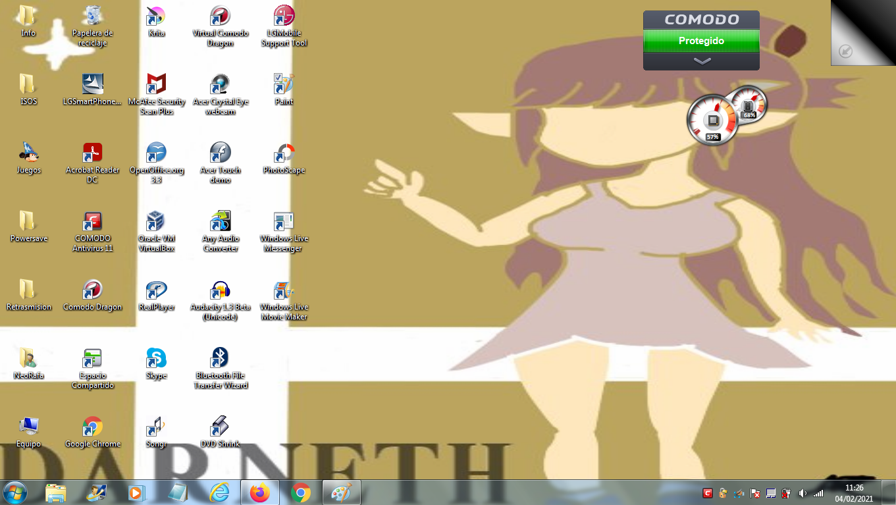Launch RealPlayer desktop shortcut
This screenshot has width=896, height=505.
coord(156,295)
